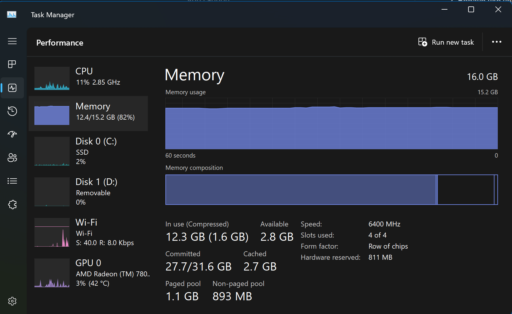Click the Run new task icon

(423, 42)
